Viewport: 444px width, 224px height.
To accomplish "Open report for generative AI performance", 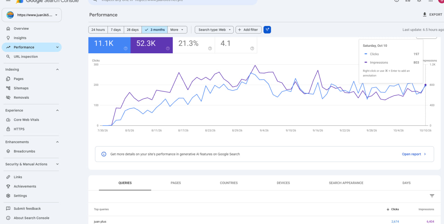I will click(x=414, y=154).
